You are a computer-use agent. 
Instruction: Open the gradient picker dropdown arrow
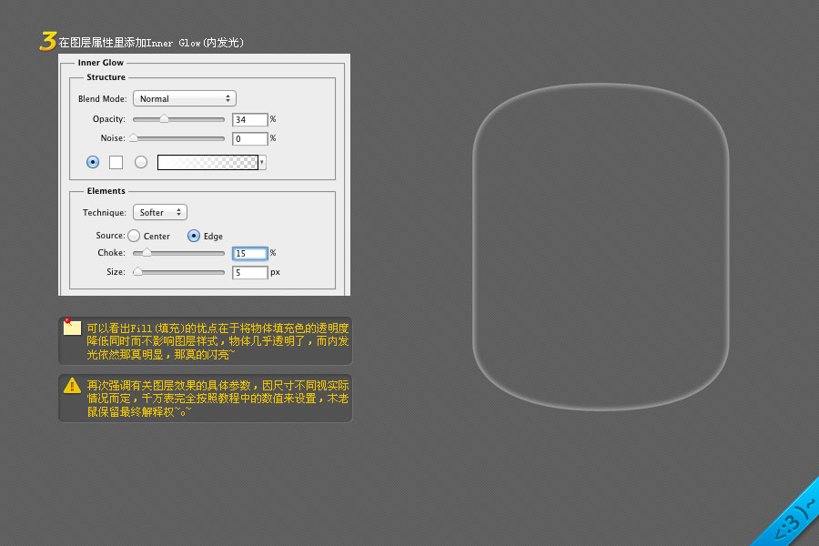point(262,163)
